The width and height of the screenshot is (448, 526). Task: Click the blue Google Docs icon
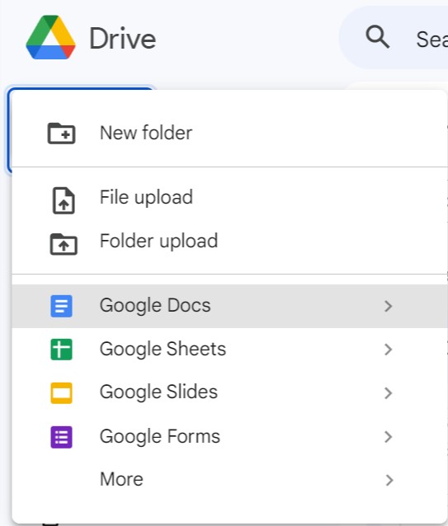(x=61, y=306)
